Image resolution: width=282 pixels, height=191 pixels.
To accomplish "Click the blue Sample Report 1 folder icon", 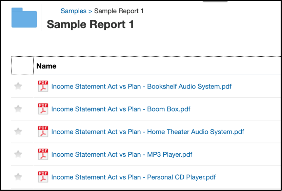I will (x=24, y=18).
